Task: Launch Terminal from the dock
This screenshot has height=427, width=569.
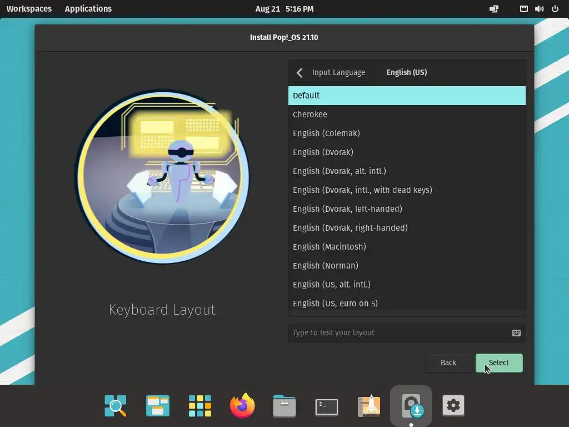Action: 327,406
